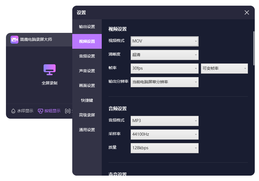259x181 pixels.
Task: Open 高级录屏 advanced recording settings
Action: point(87,115)
